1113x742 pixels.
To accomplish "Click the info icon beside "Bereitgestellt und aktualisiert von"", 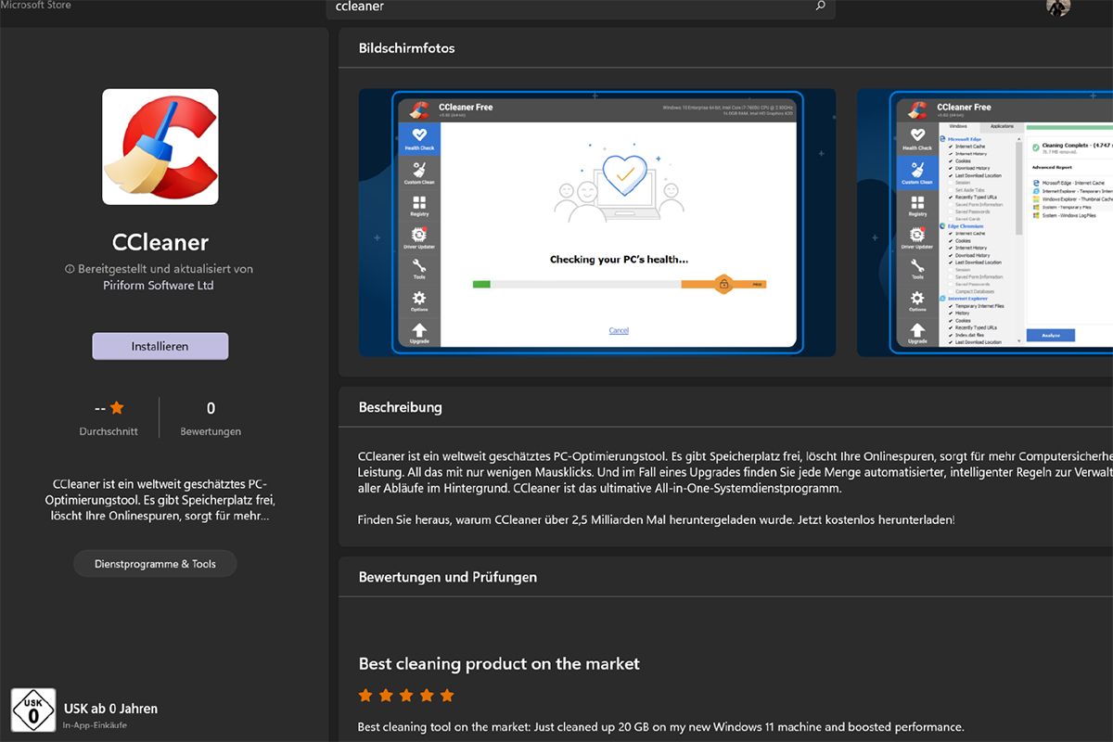I will pyautogui.click(x=70, y=269).
